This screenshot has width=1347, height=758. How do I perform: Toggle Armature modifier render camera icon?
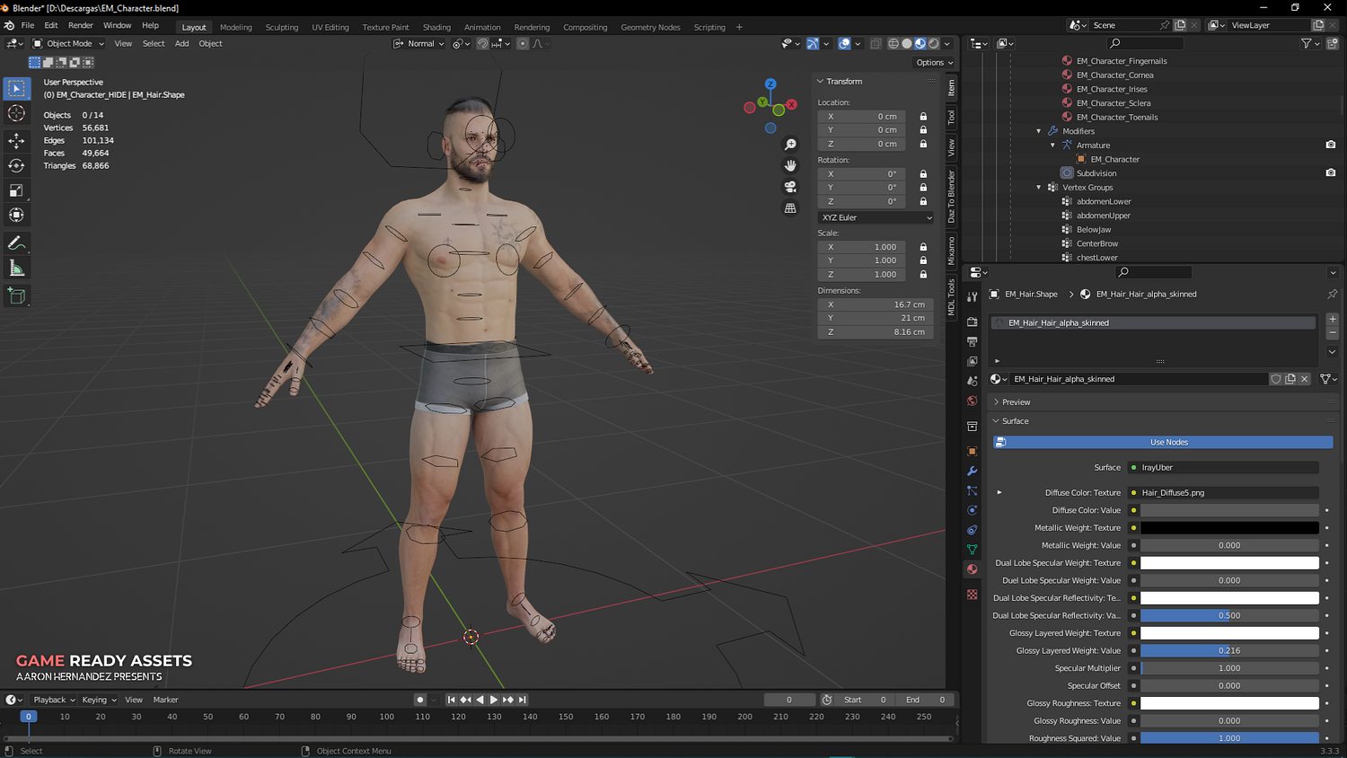click(1331, 145)
